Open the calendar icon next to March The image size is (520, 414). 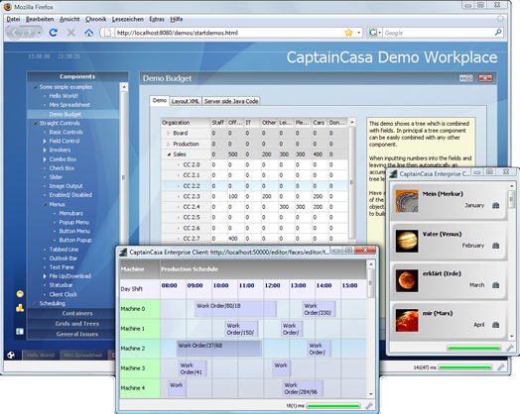tap(495, 285)
